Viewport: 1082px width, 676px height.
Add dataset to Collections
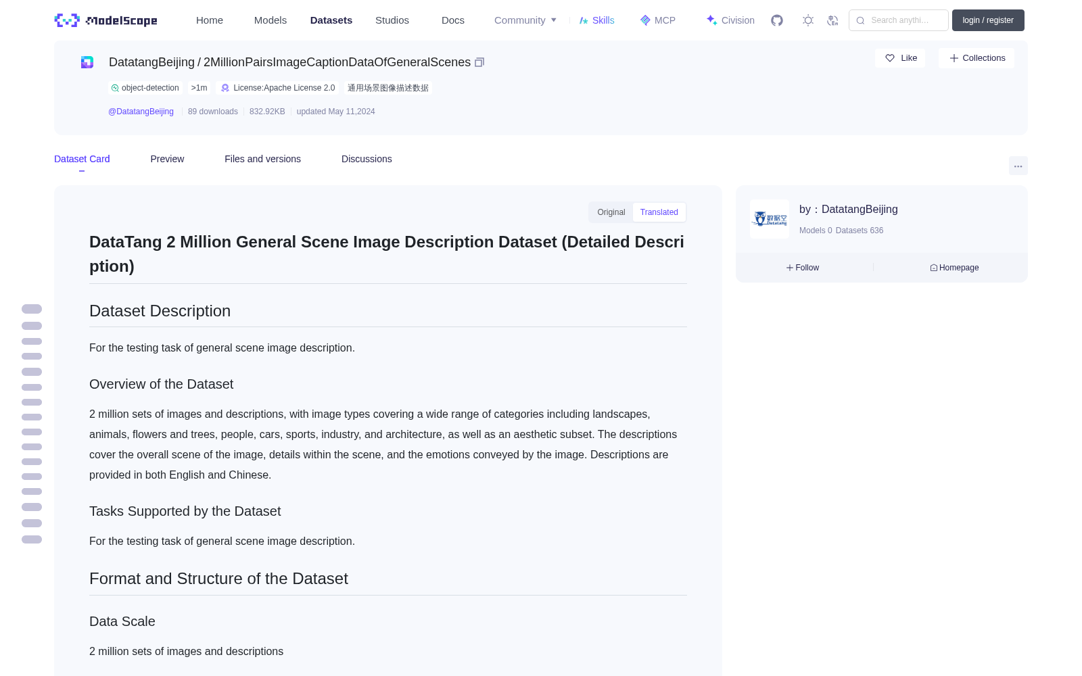(x=977, y=58)
